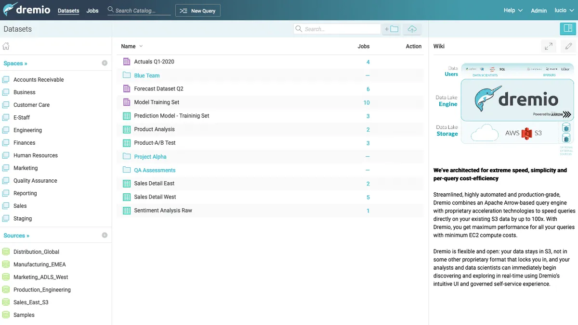578x325 pixels.
Task: Open the lucio user account menu
Action: (563, 10)
